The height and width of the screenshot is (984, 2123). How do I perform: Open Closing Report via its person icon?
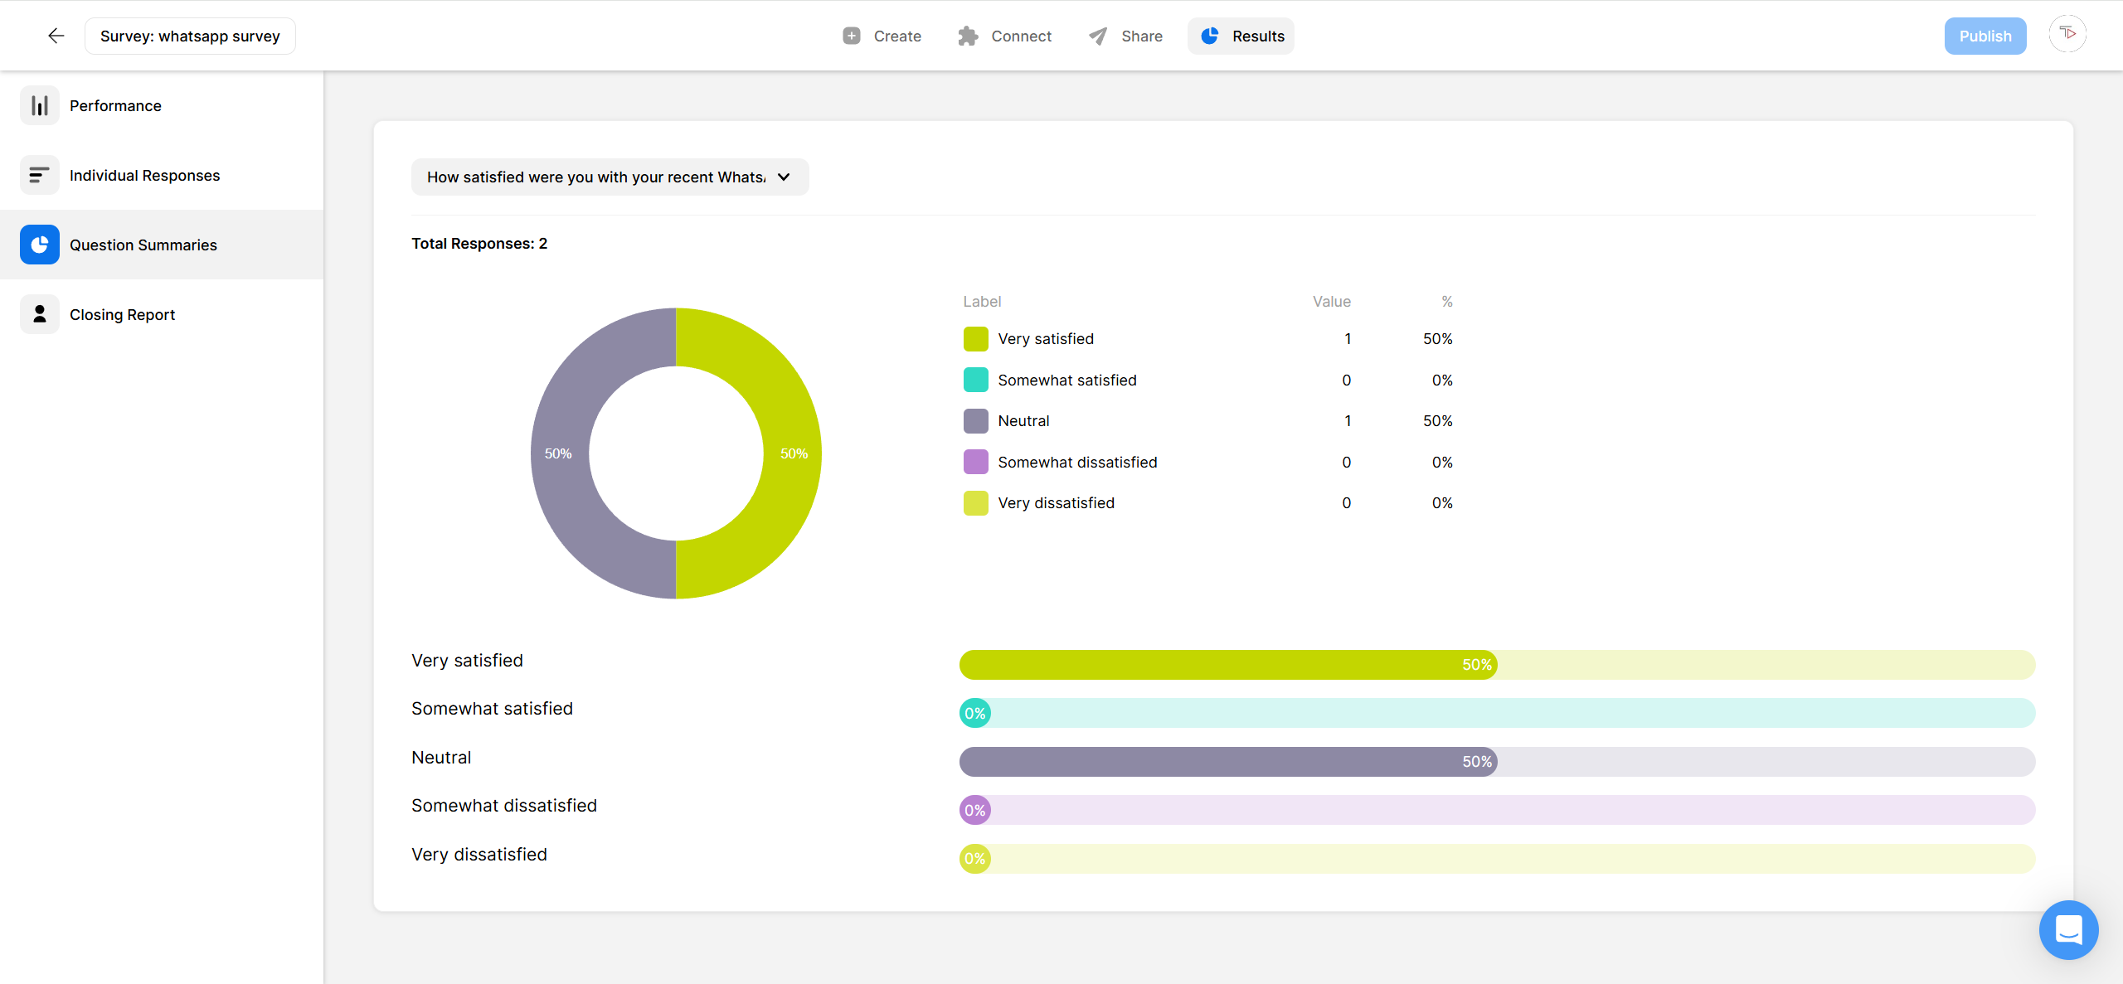[x=39, y=313]
